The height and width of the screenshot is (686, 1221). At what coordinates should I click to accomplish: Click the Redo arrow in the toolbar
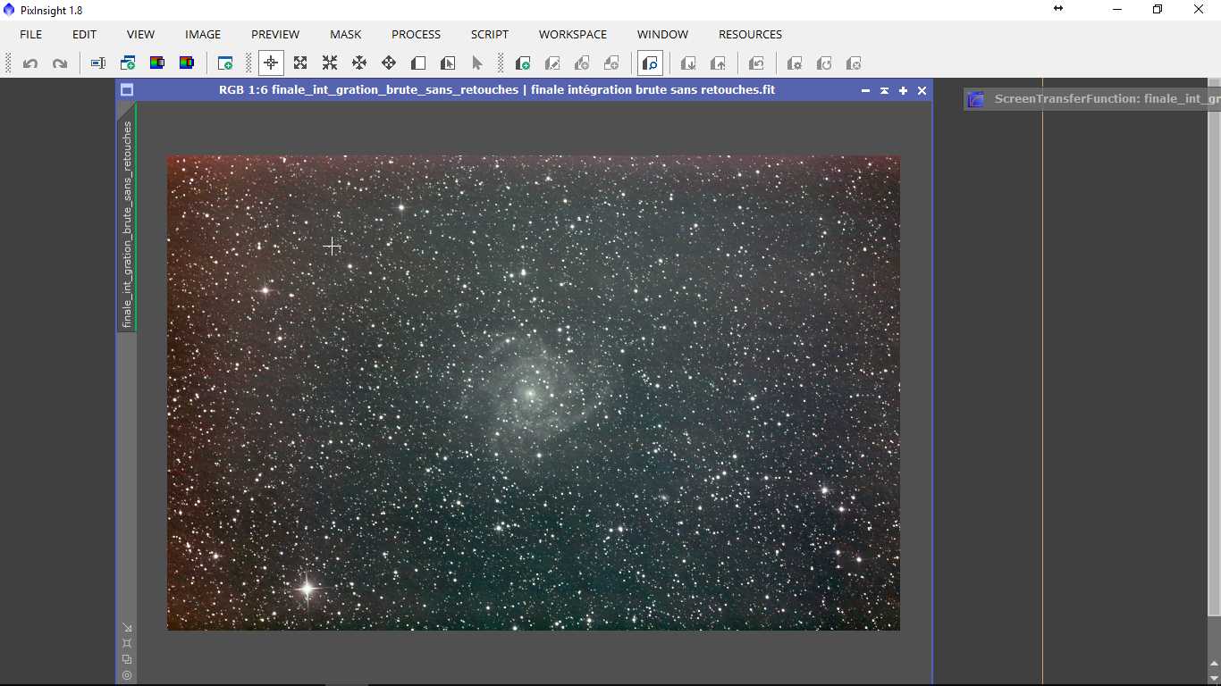60,63
